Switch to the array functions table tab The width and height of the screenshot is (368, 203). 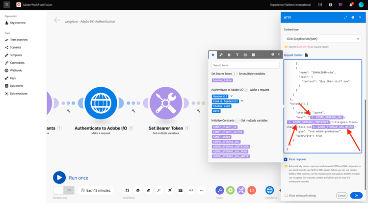[253, 55]
